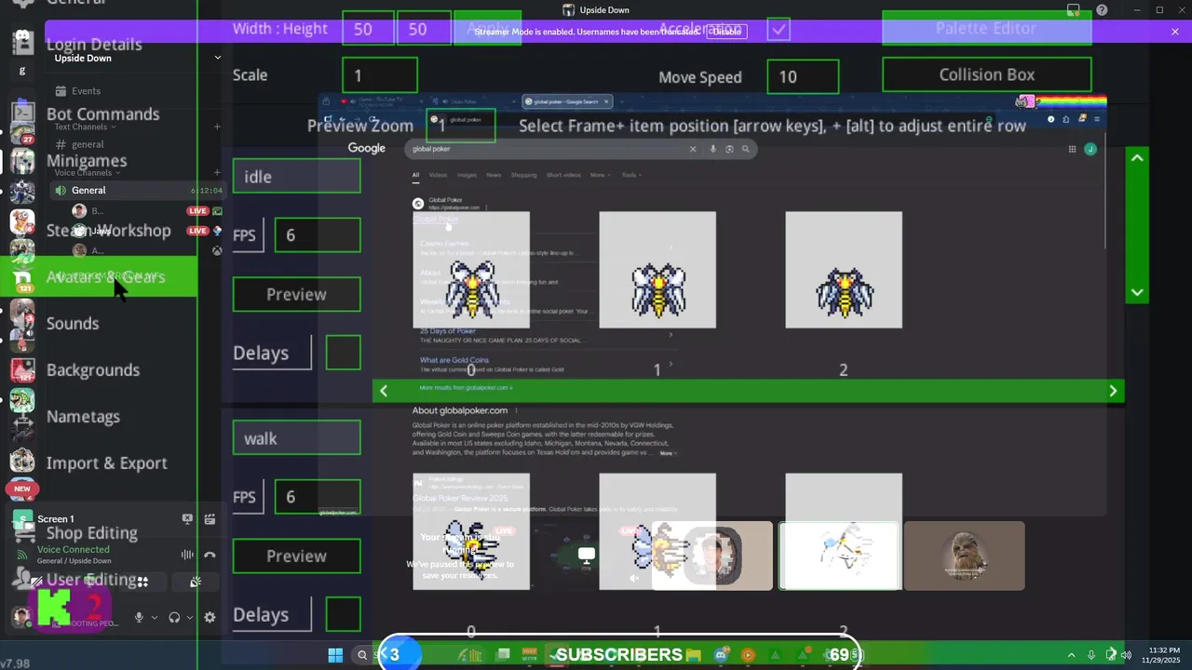Open Discord User Settings gear icon

(x=210, y=617)
